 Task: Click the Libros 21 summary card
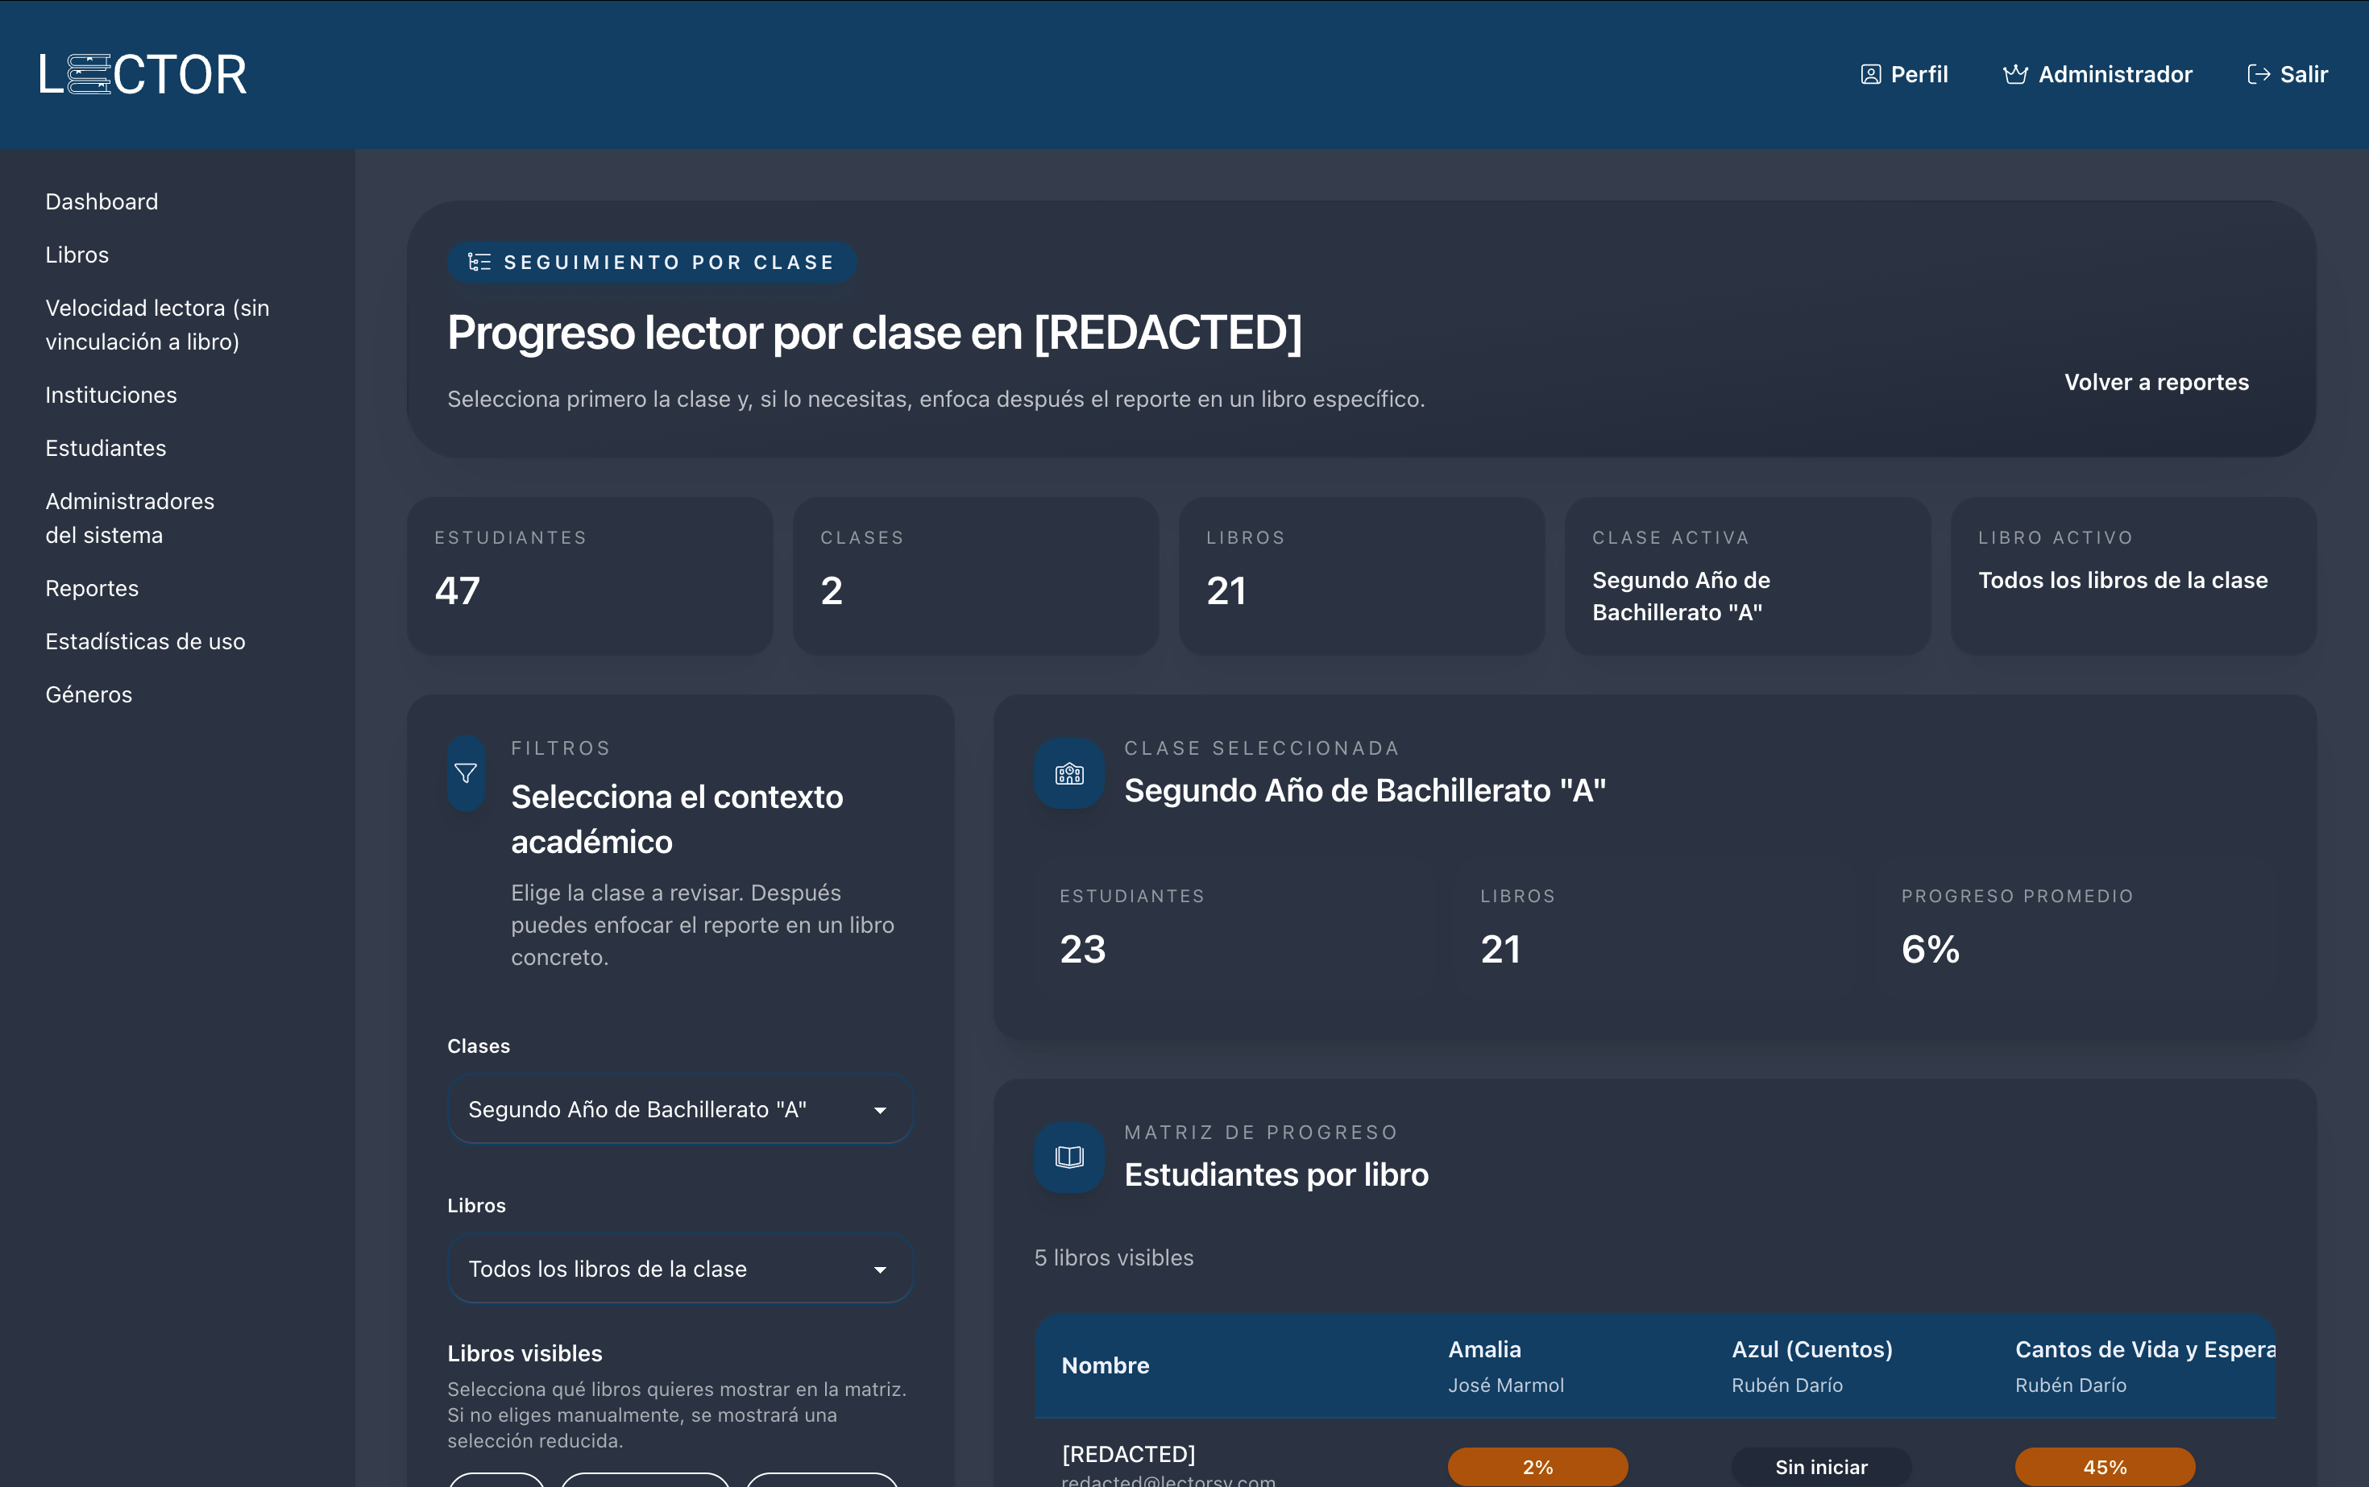1362,575
